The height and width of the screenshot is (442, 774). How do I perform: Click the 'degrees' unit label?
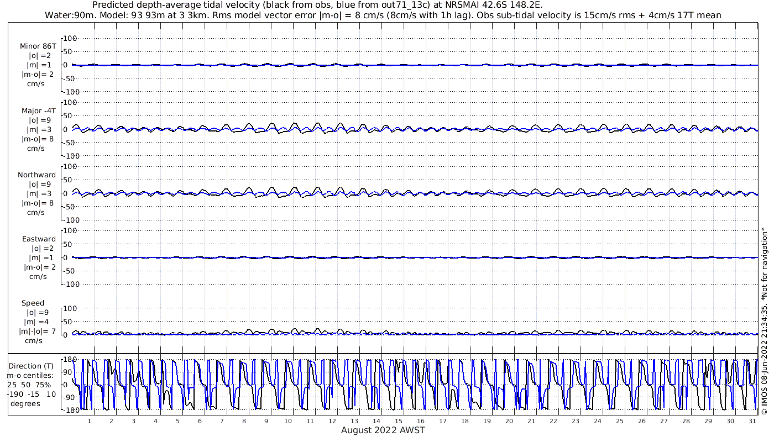pyautogui.click(x=25, y=403)
